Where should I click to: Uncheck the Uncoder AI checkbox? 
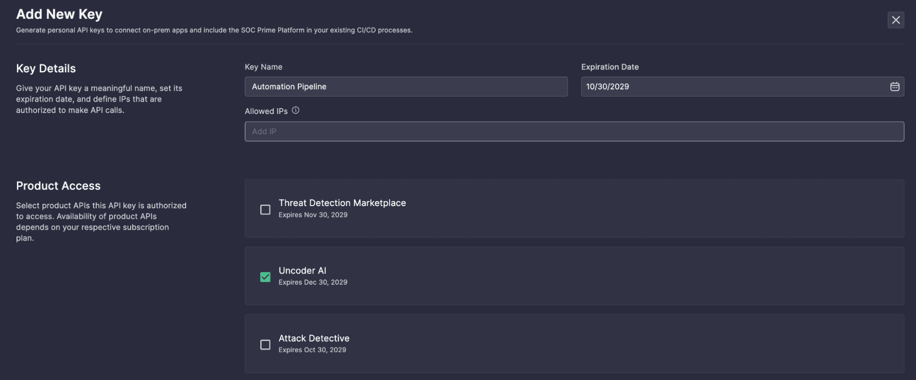coord(265,277)
